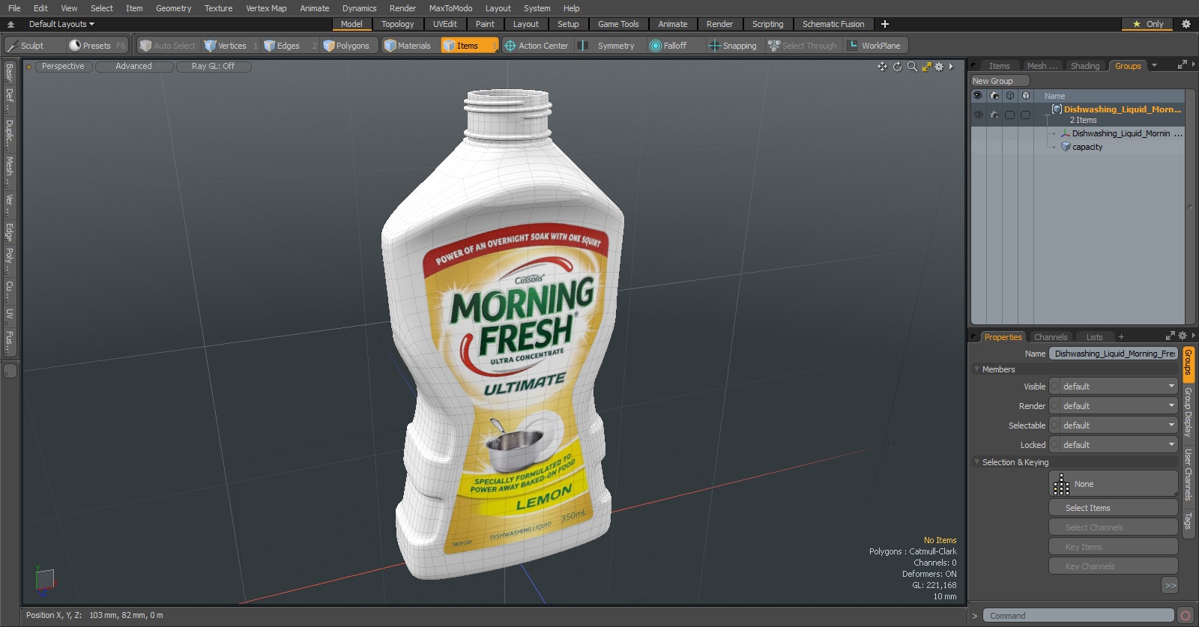Image resolution: width=1199 pixels, height=627 pixels.
Task: Toggle the Locked channel key circle
Action: [1054, 445]
